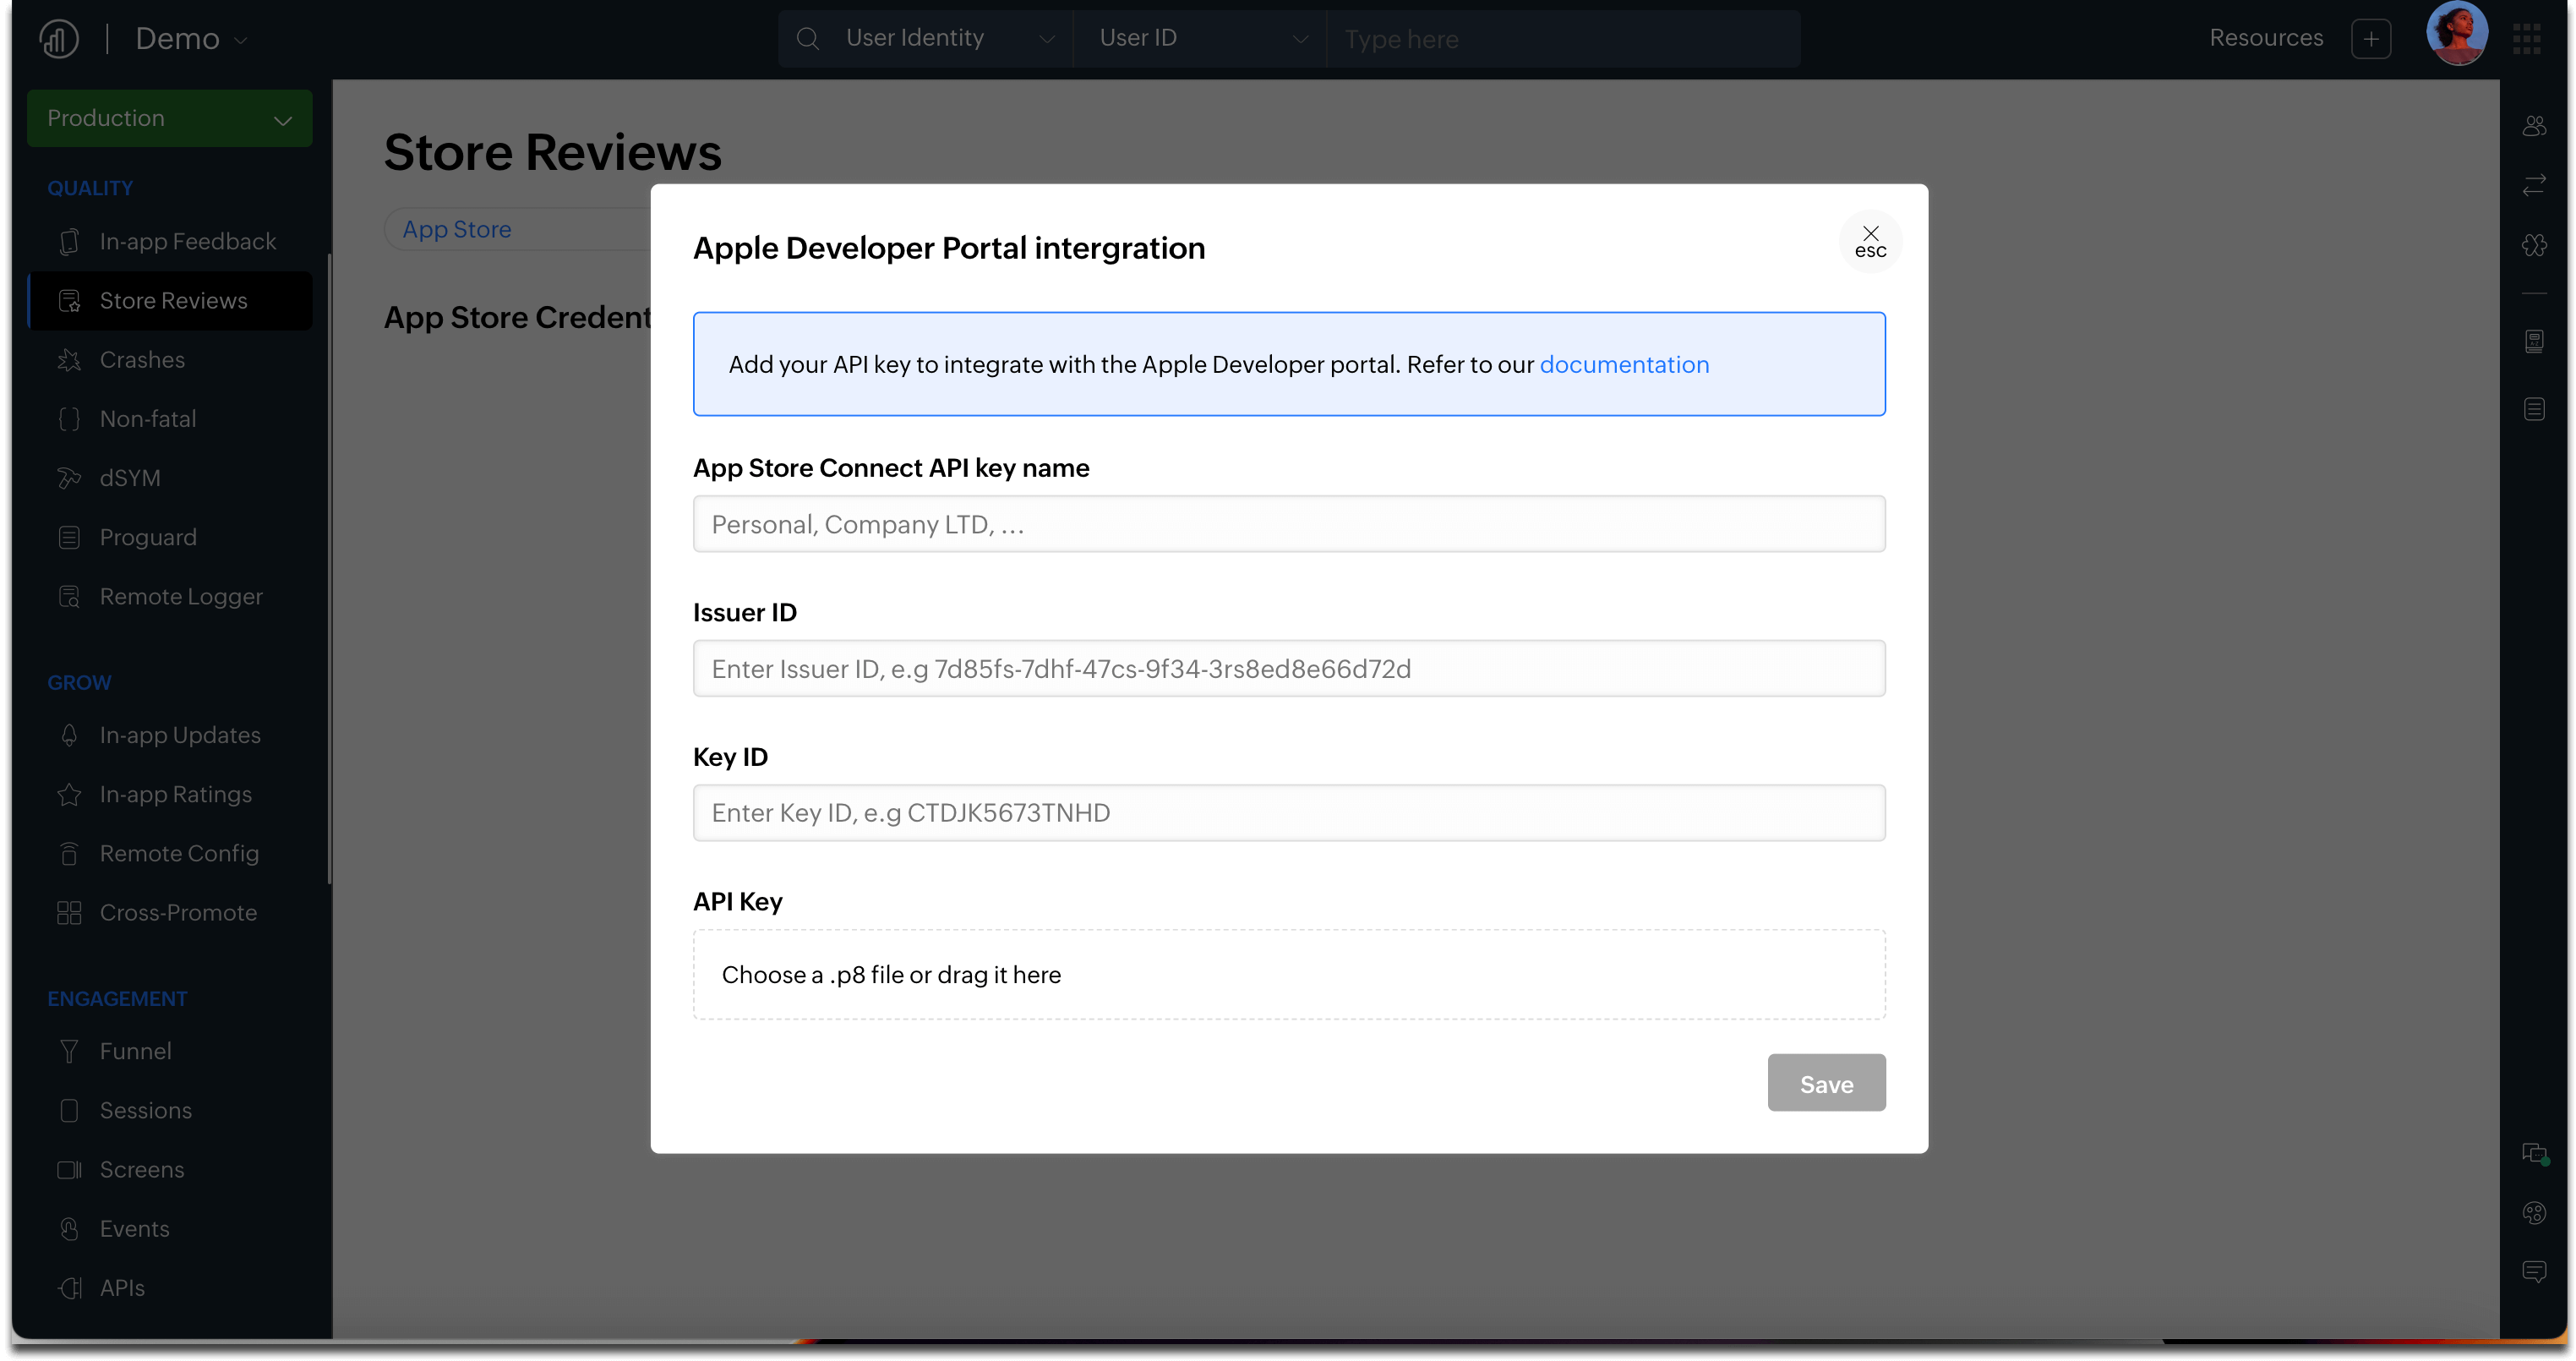Viewport: 2576px width, 1361px height.
Task: Open dSYM in sidebar
Action: click(170, 478)
